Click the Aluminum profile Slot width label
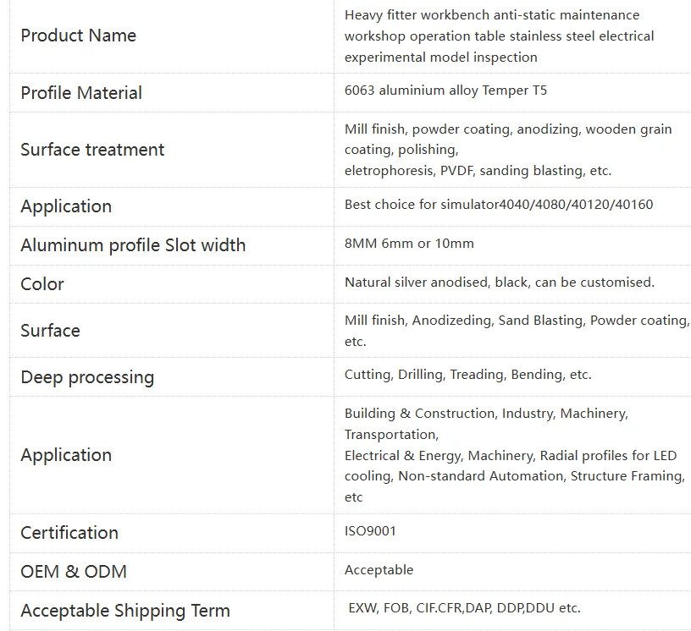The image size is (691, 631). pos(133,245)
